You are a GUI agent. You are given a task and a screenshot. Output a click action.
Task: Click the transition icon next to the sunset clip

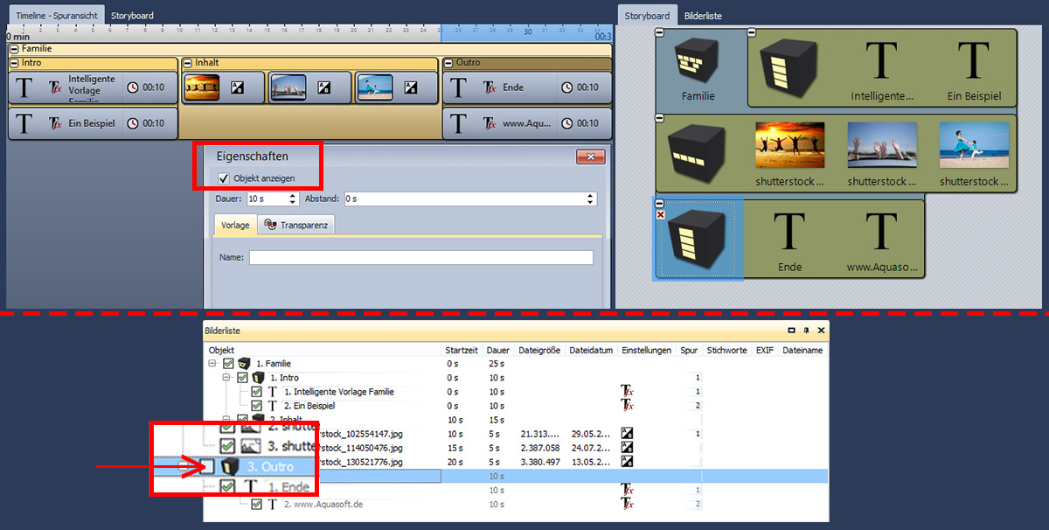tap(237, 87)
